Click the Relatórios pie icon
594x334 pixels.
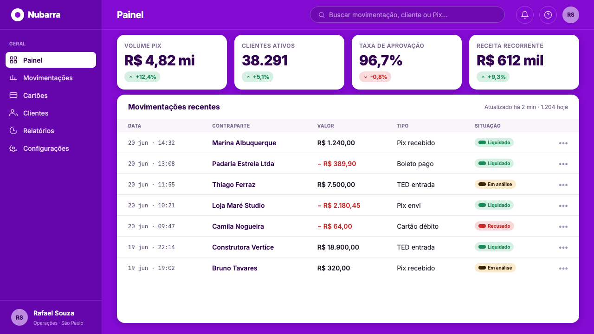click(x=13, y=130)
